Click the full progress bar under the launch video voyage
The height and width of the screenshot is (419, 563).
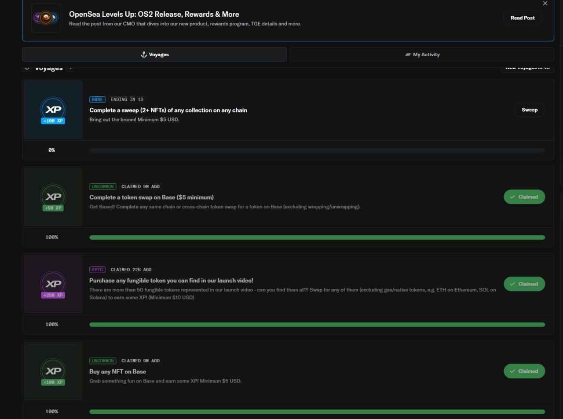tap(317, 324)
